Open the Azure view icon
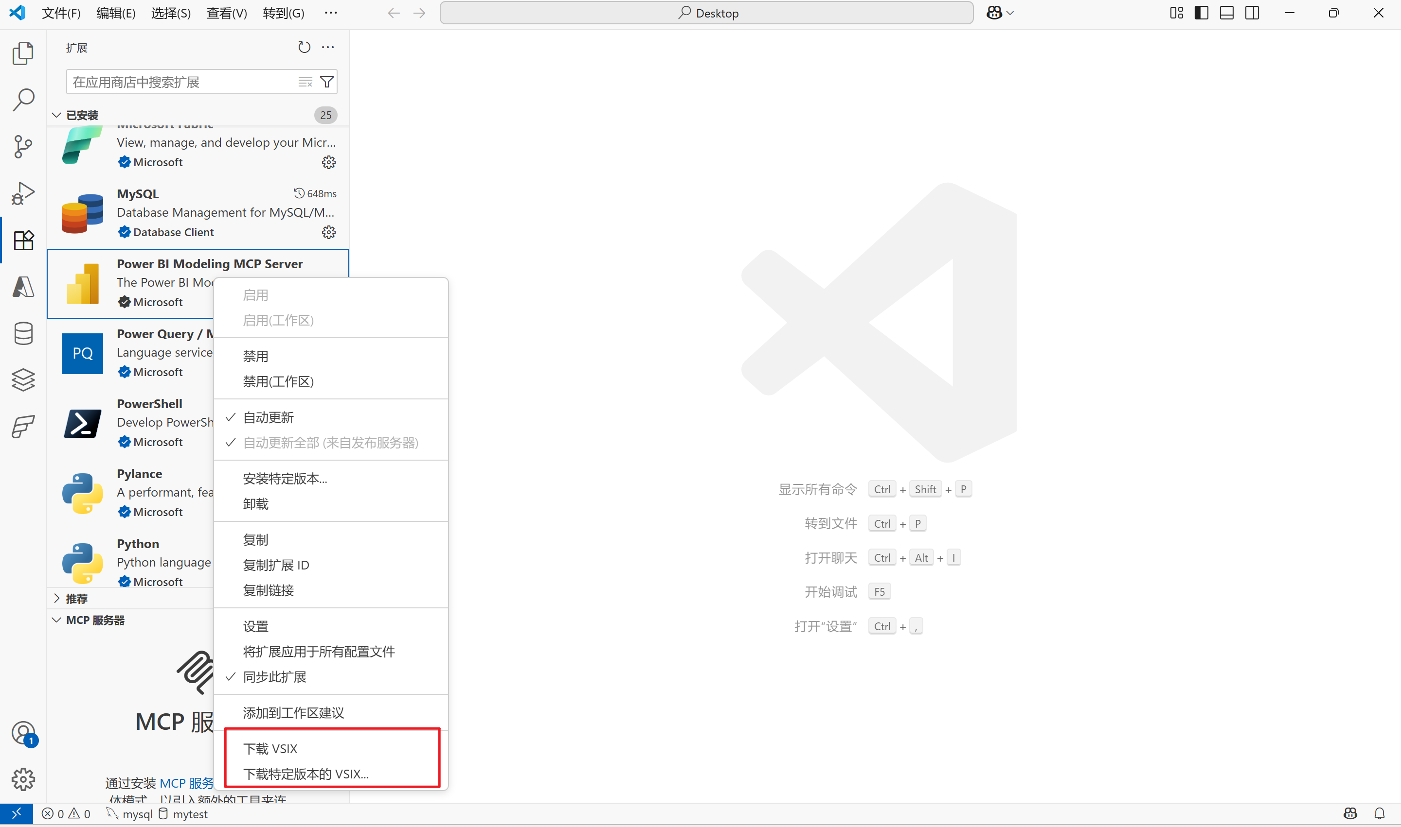The height and width of the screenshot is (827, 1401). (x=23, y=287)
